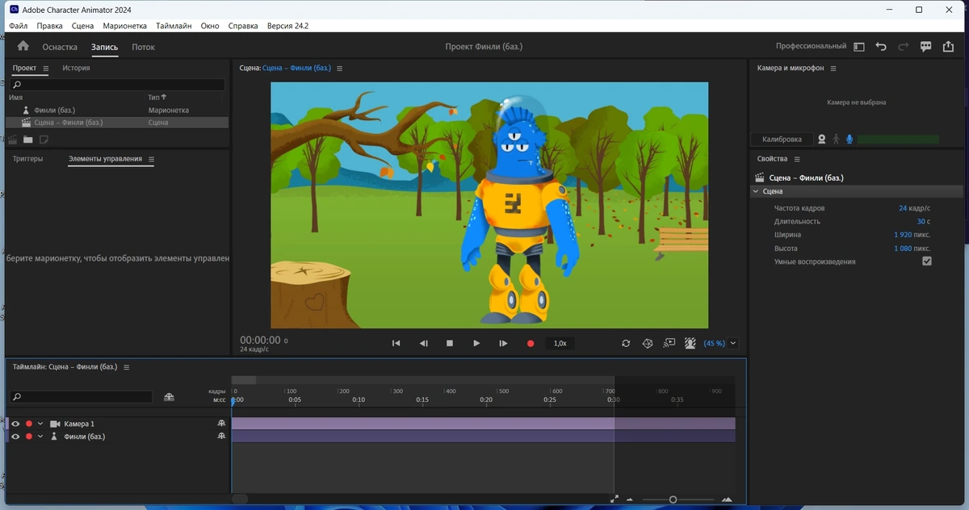This screenshot has width=969, height=510.
Task: Go to the Home screen icon
Action: 23,47
